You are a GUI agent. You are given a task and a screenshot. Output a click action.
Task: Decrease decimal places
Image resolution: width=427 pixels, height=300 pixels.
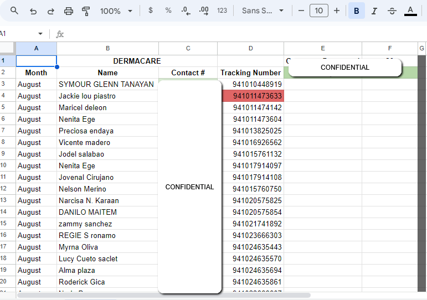point(186,11)
